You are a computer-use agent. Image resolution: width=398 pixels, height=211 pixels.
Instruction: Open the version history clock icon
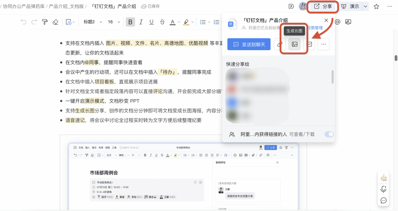[x=291, y=7]
